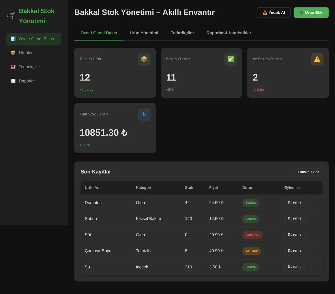Viewport: 335px width, 294px height.
Task: Click Düzenle for the Çamaşır Suyu row
Action: coord(295,250)
